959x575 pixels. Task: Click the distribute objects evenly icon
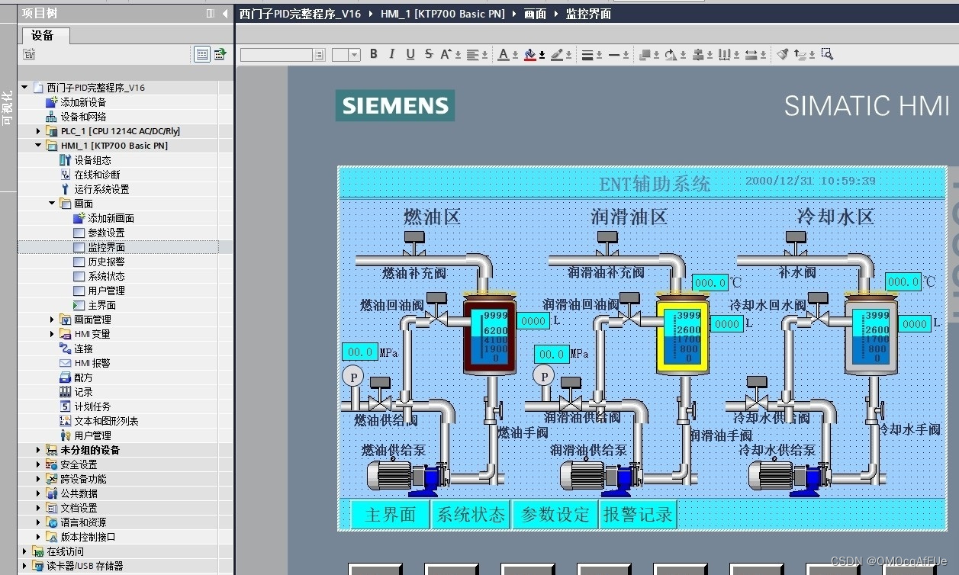pos(725,54)
